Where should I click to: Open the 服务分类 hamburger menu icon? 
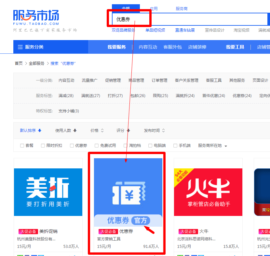(20, 47)
